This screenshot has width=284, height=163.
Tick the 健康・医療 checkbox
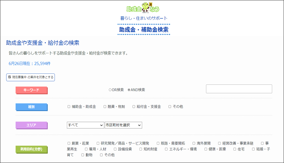[206, 149]
